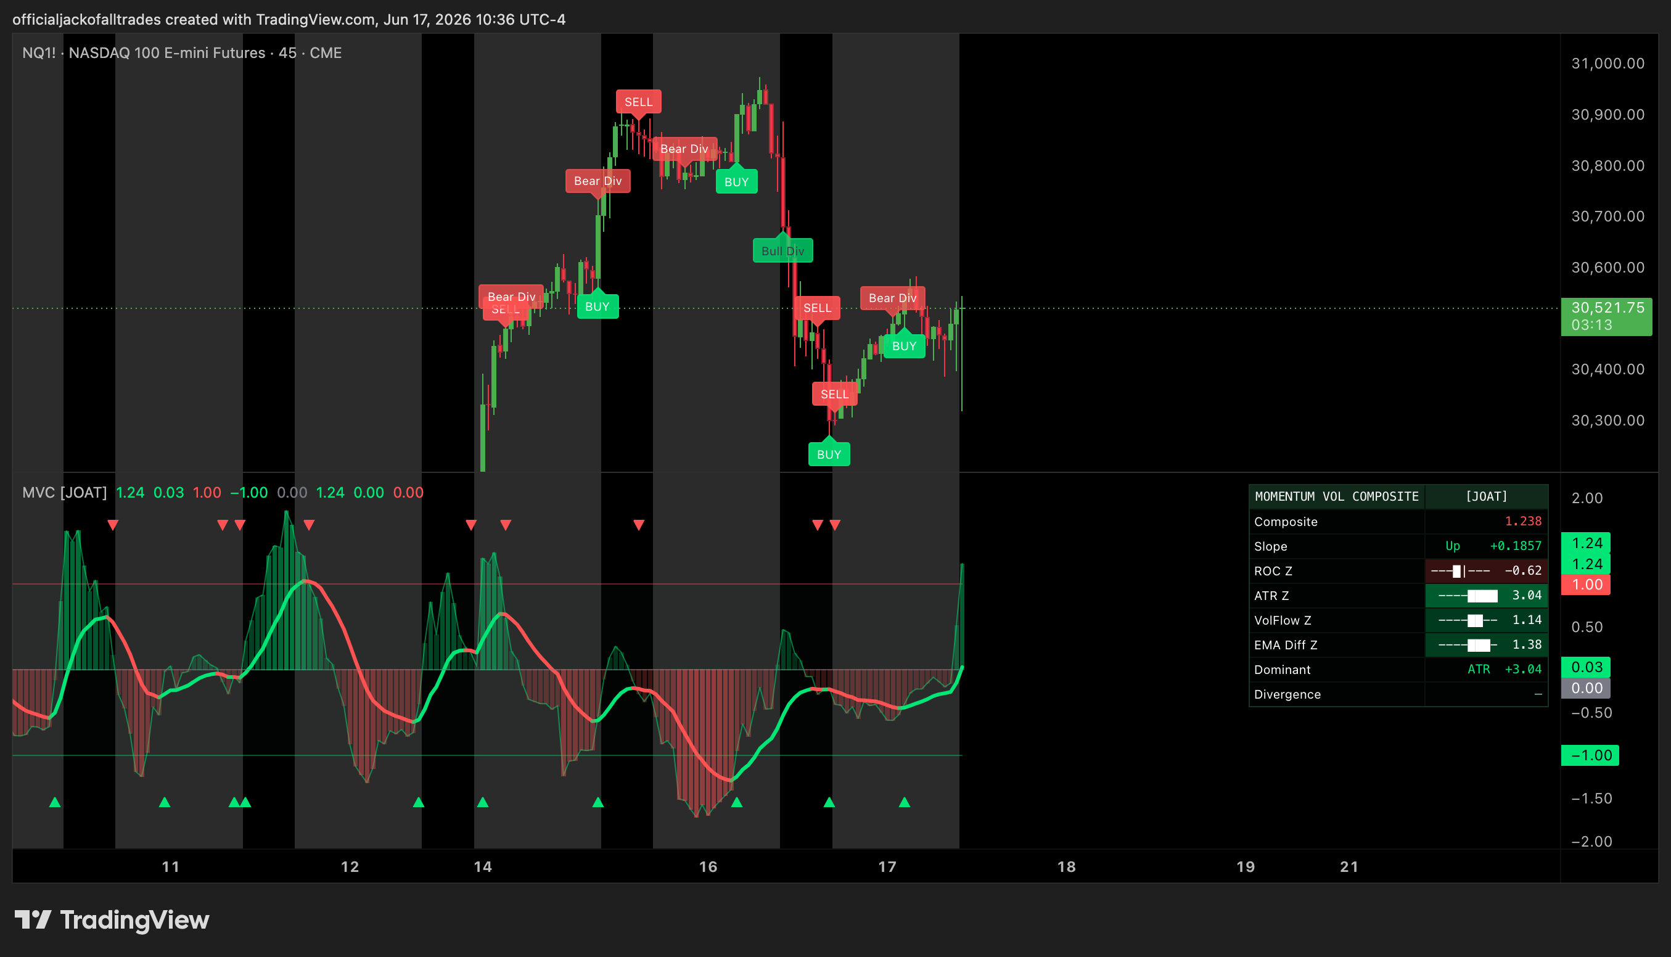The height and width of the screenshot is (957, 1671).
Task: Click the TradingView logo at the bottom
Action: [112, 919]
